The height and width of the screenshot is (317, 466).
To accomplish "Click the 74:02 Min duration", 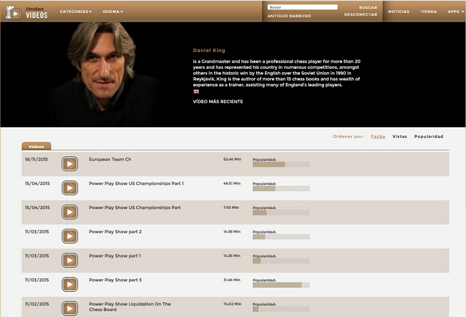I will point(232,304).
